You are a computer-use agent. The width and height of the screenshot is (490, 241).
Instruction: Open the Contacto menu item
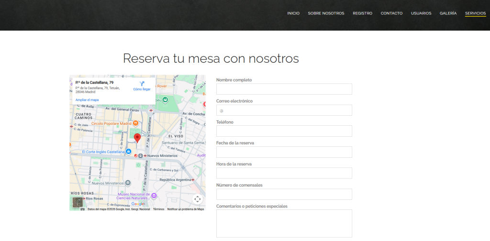tap(391, 13)
